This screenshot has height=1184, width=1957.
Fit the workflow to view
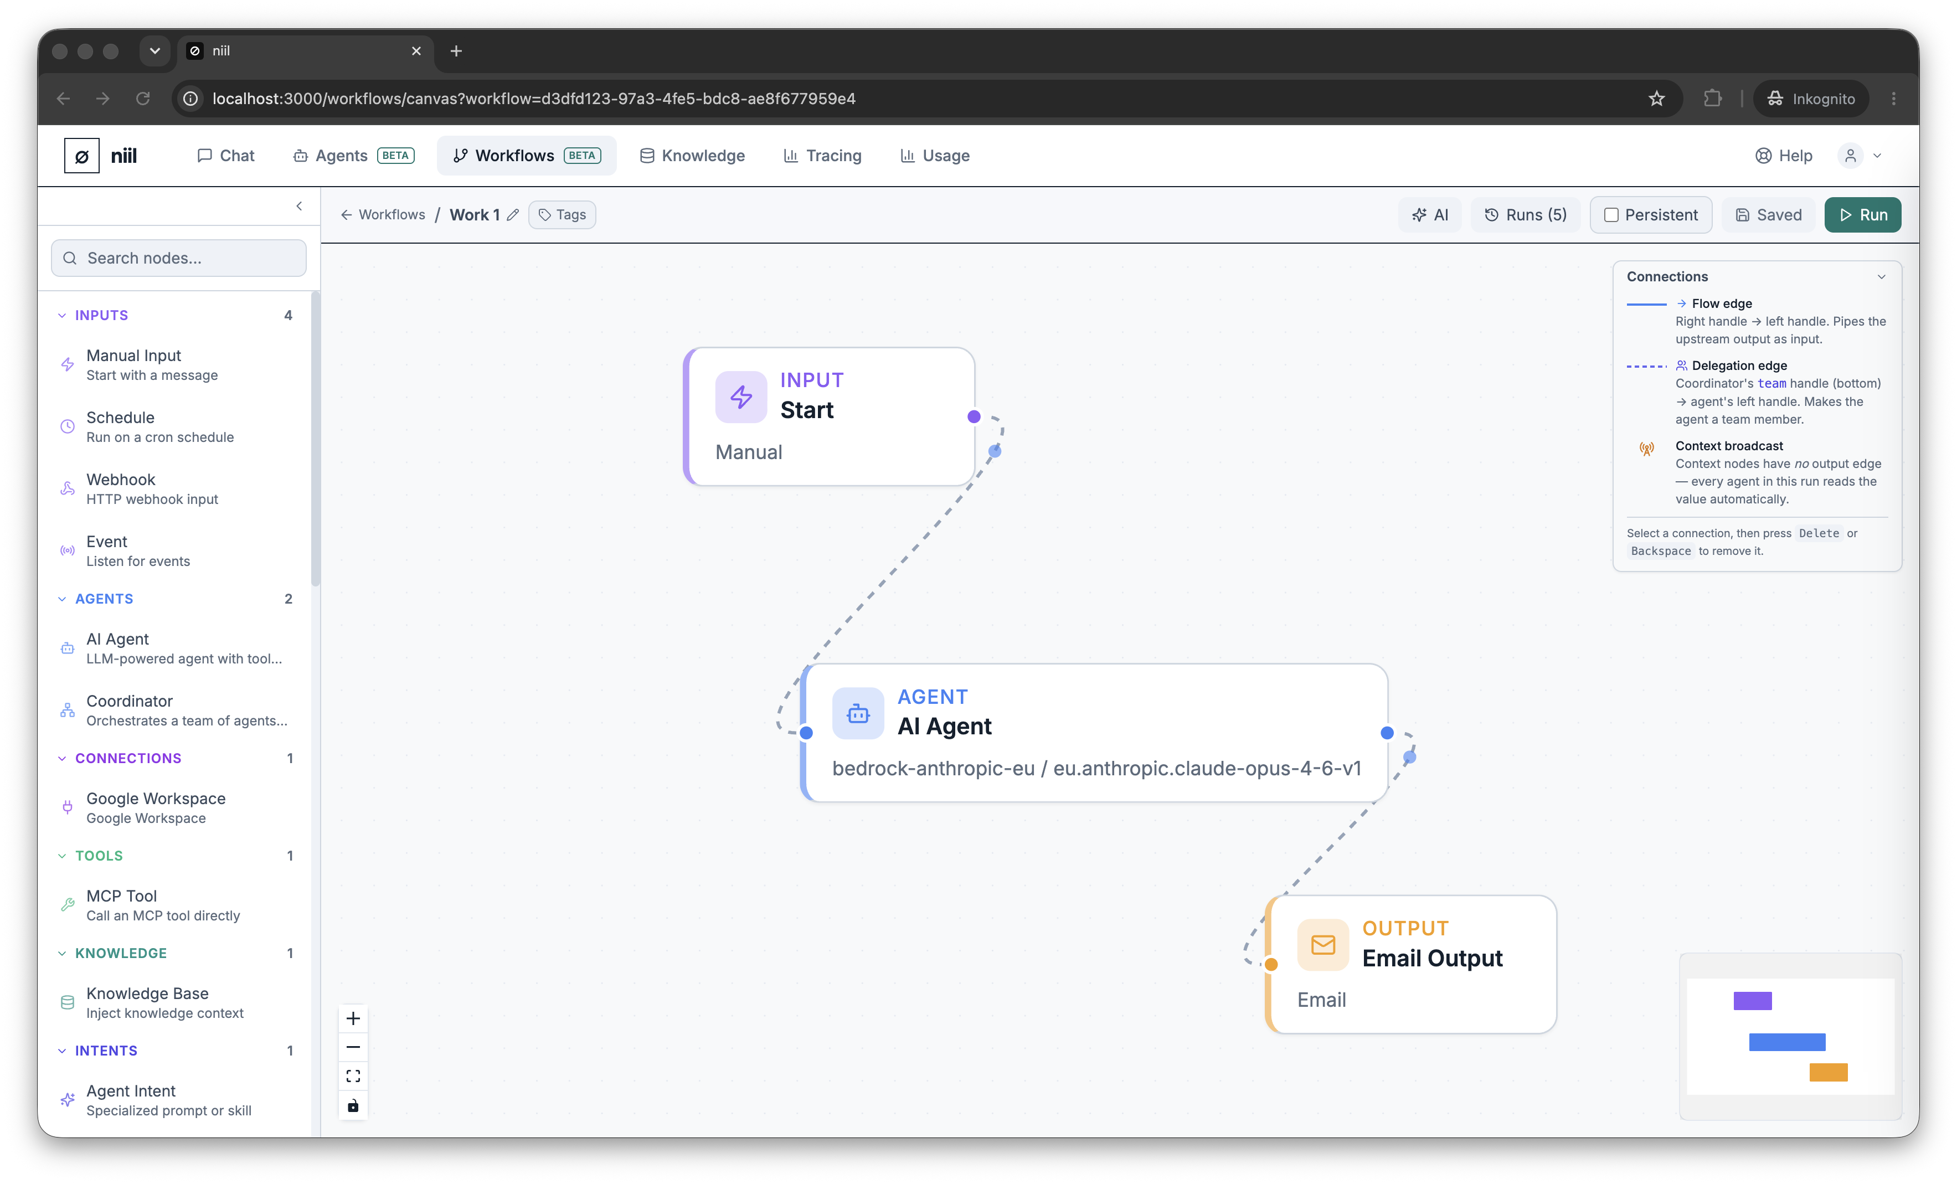click(353, 1076)
